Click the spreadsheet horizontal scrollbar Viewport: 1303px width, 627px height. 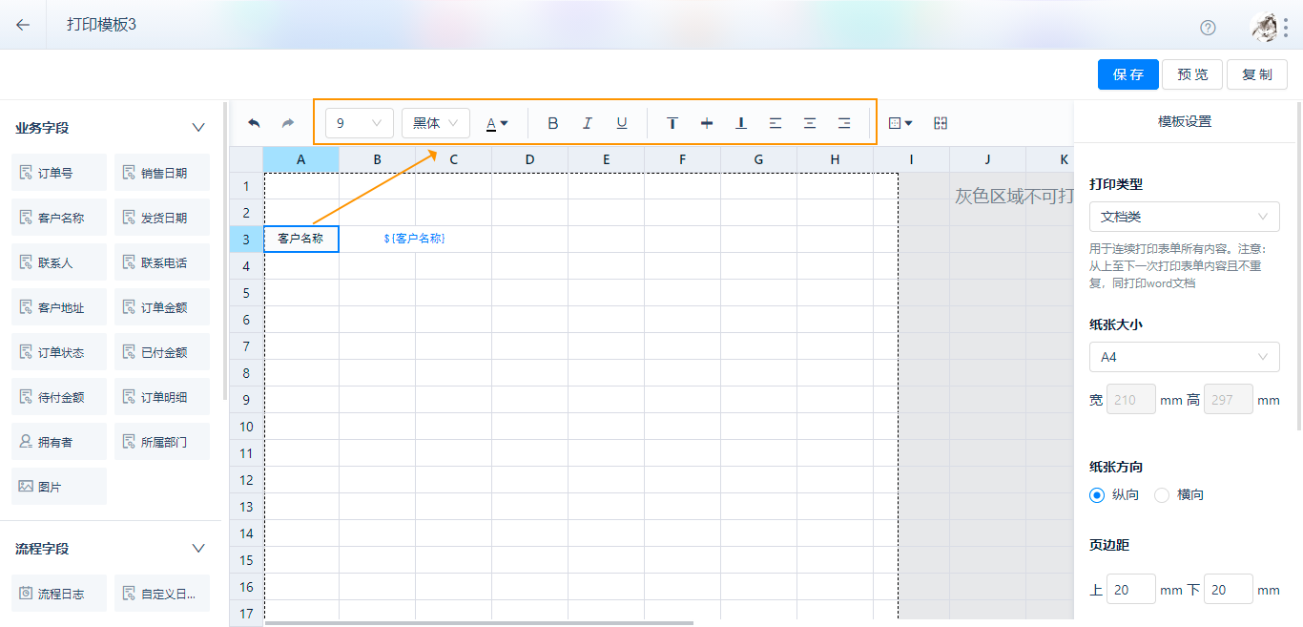479,623
